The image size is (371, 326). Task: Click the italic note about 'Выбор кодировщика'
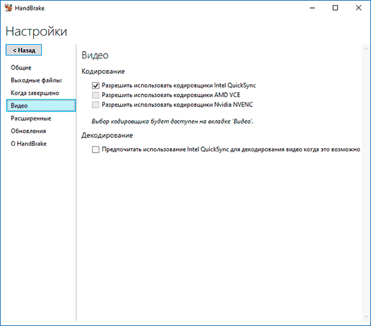pos(173,121)
